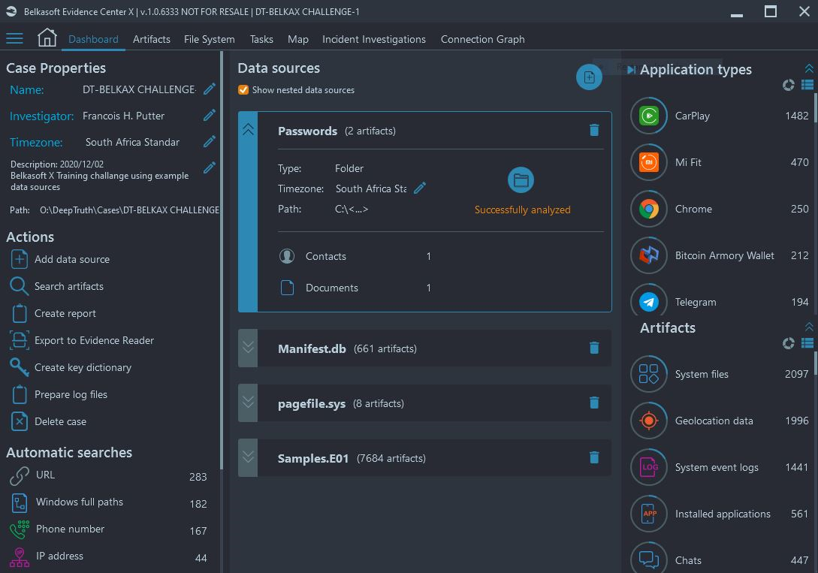Open the System event logs icon
Viewport: 818px width, 573px height.
coord(649,467)
